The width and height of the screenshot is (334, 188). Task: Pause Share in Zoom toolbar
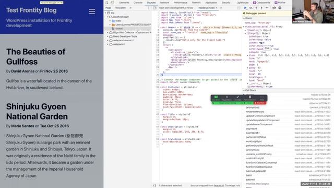(x=227, y=98)
